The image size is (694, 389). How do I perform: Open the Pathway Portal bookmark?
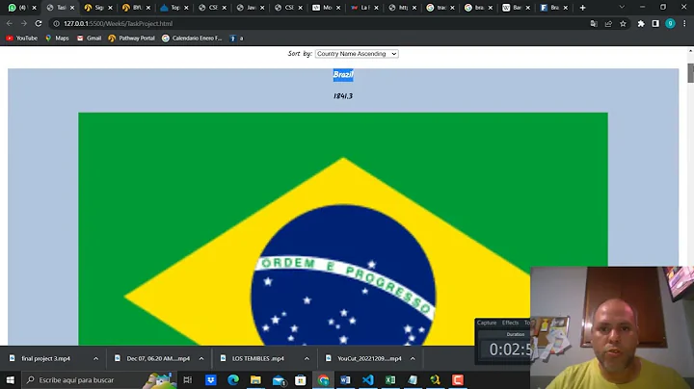click(131, 38)
